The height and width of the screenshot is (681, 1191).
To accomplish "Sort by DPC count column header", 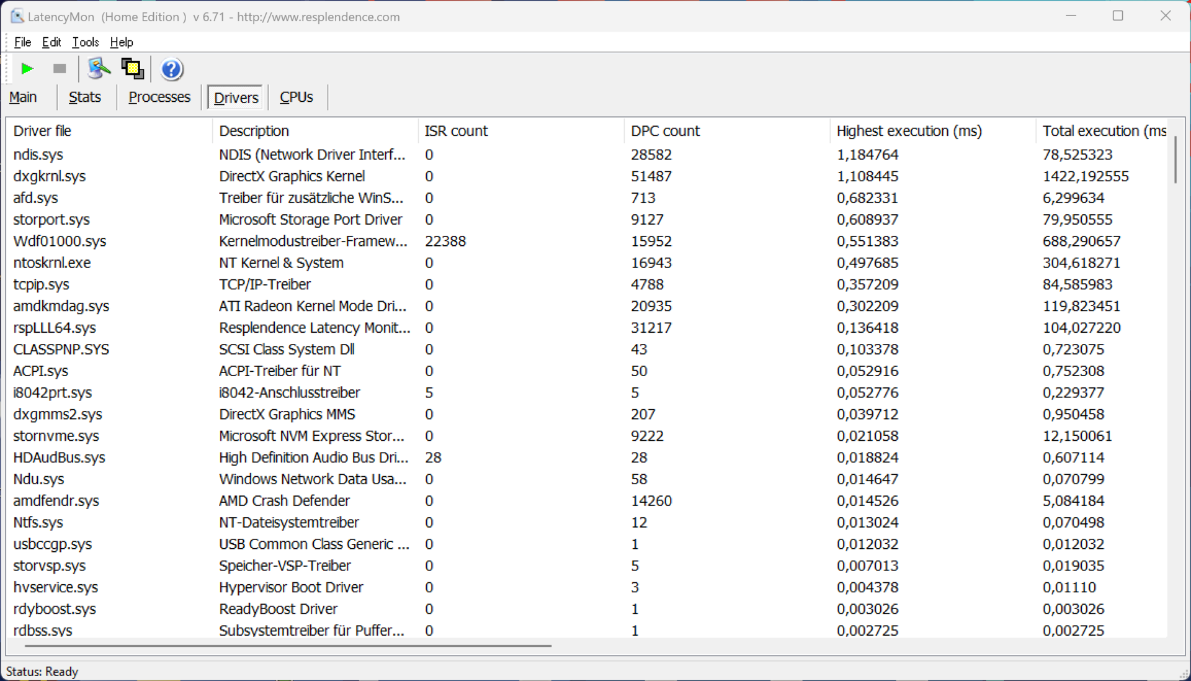I will tap(664, 131).
